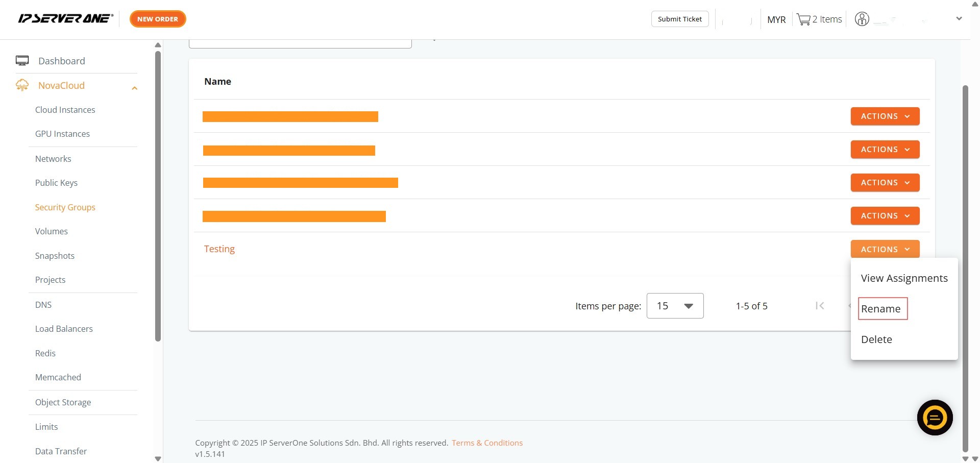Click the NovaCloud cloud icon
The width and height of the screenshot is (980, 463).
(22, 85)
